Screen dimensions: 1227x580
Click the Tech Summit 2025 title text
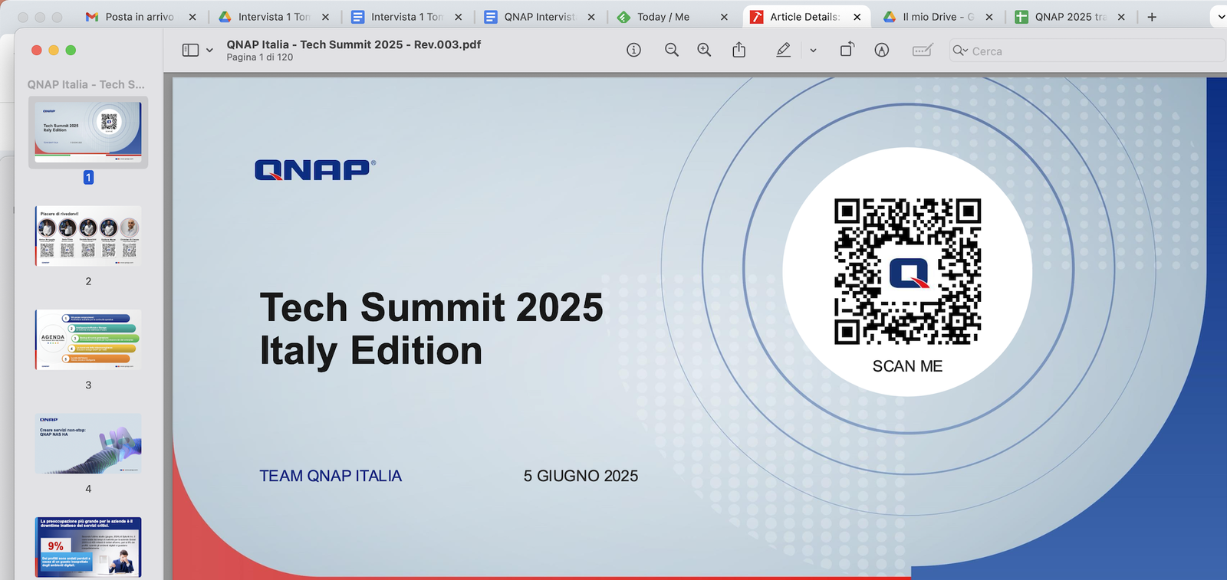tap(431, 307)
